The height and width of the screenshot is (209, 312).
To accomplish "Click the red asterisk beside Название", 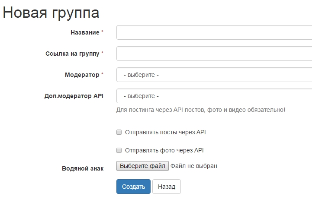I will point(103,32).
